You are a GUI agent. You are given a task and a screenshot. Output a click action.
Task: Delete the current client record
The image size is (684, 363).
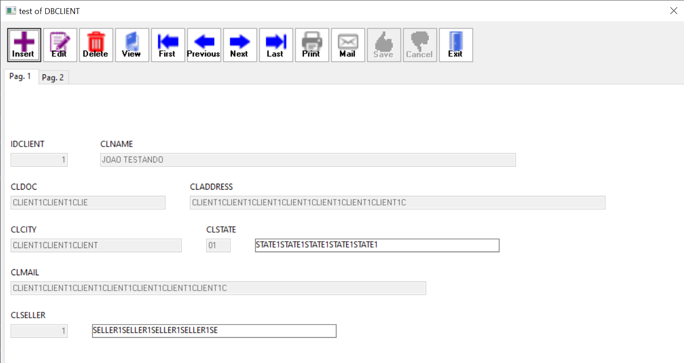96,45
